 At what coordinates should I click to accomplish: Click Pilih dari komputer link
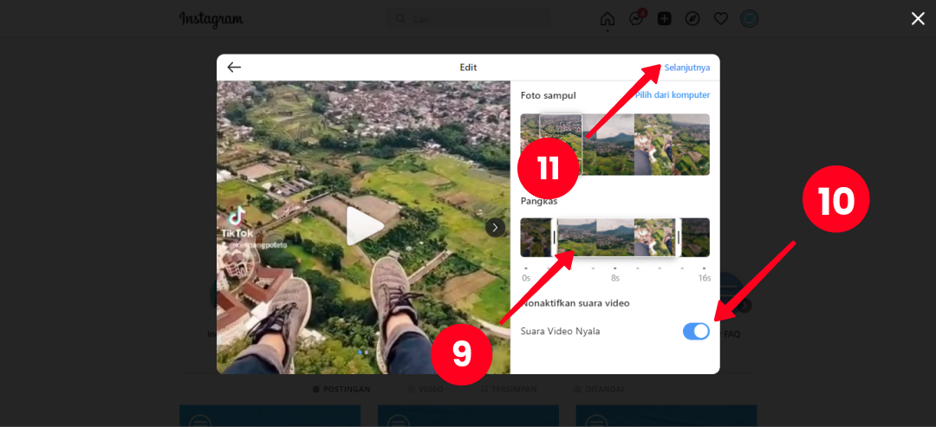click(673, 94)
